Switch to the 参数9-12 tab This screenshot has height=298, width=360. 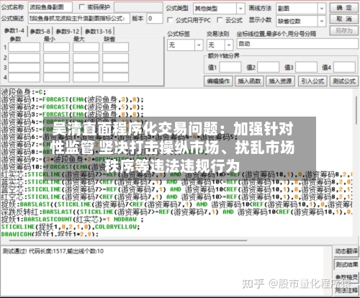[68, 32]
